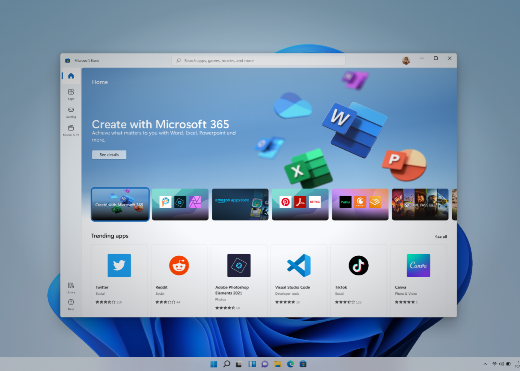Image resolution: width=520 pixels, height=371 pixels.
Task: Click the Visual Studio Code title
Action: [292, 287]
